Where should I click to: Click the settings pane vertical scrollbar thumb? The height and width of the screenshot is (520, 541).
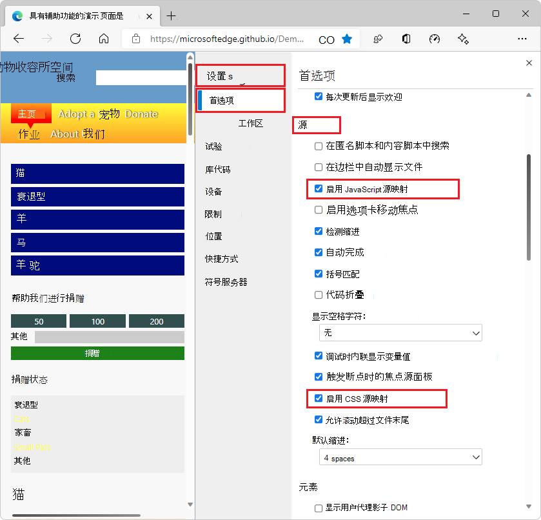(x=529, y=207)
